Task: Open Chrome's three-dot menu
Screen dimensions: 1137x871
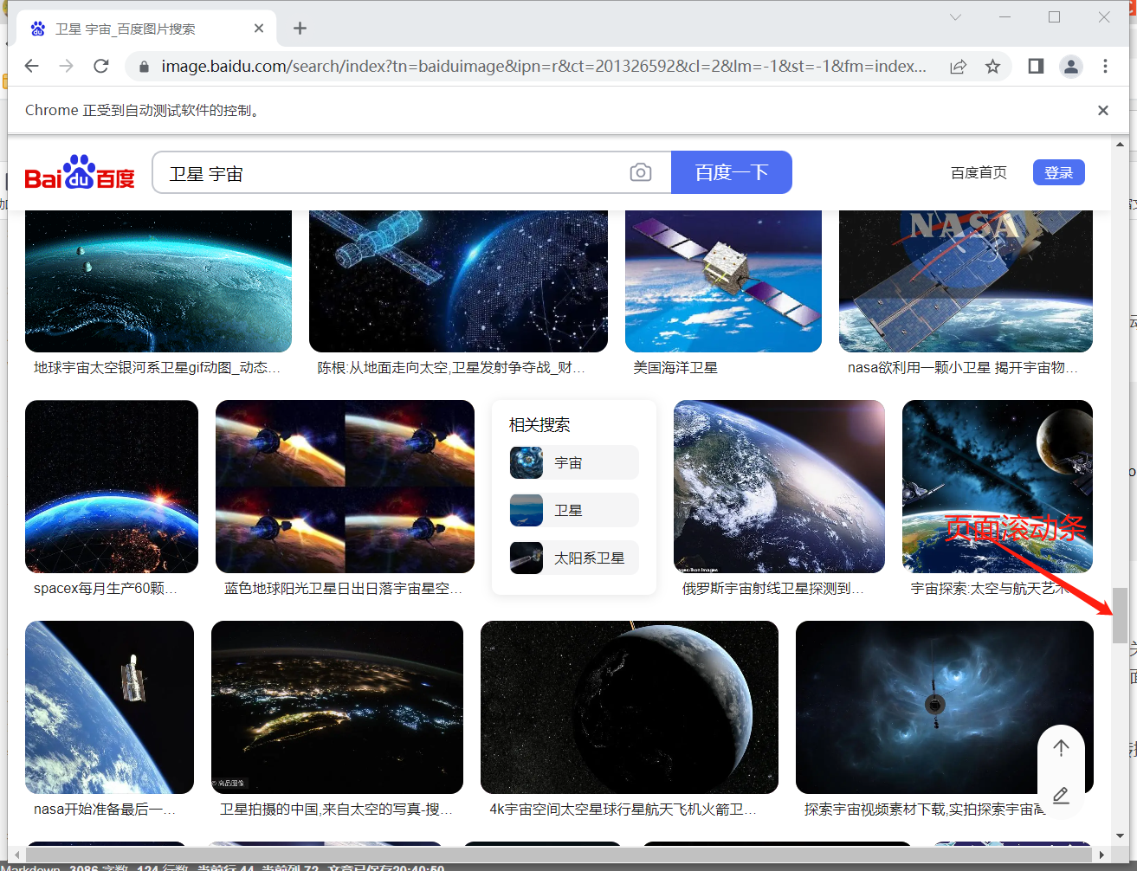Action: pyautogui.click(x=1105, y=66)
